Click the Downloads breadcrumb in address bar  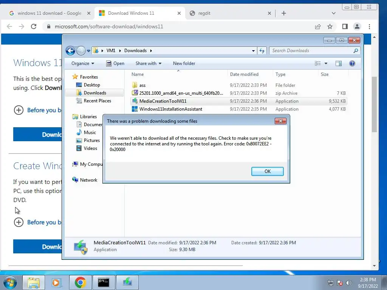point(135,51)
